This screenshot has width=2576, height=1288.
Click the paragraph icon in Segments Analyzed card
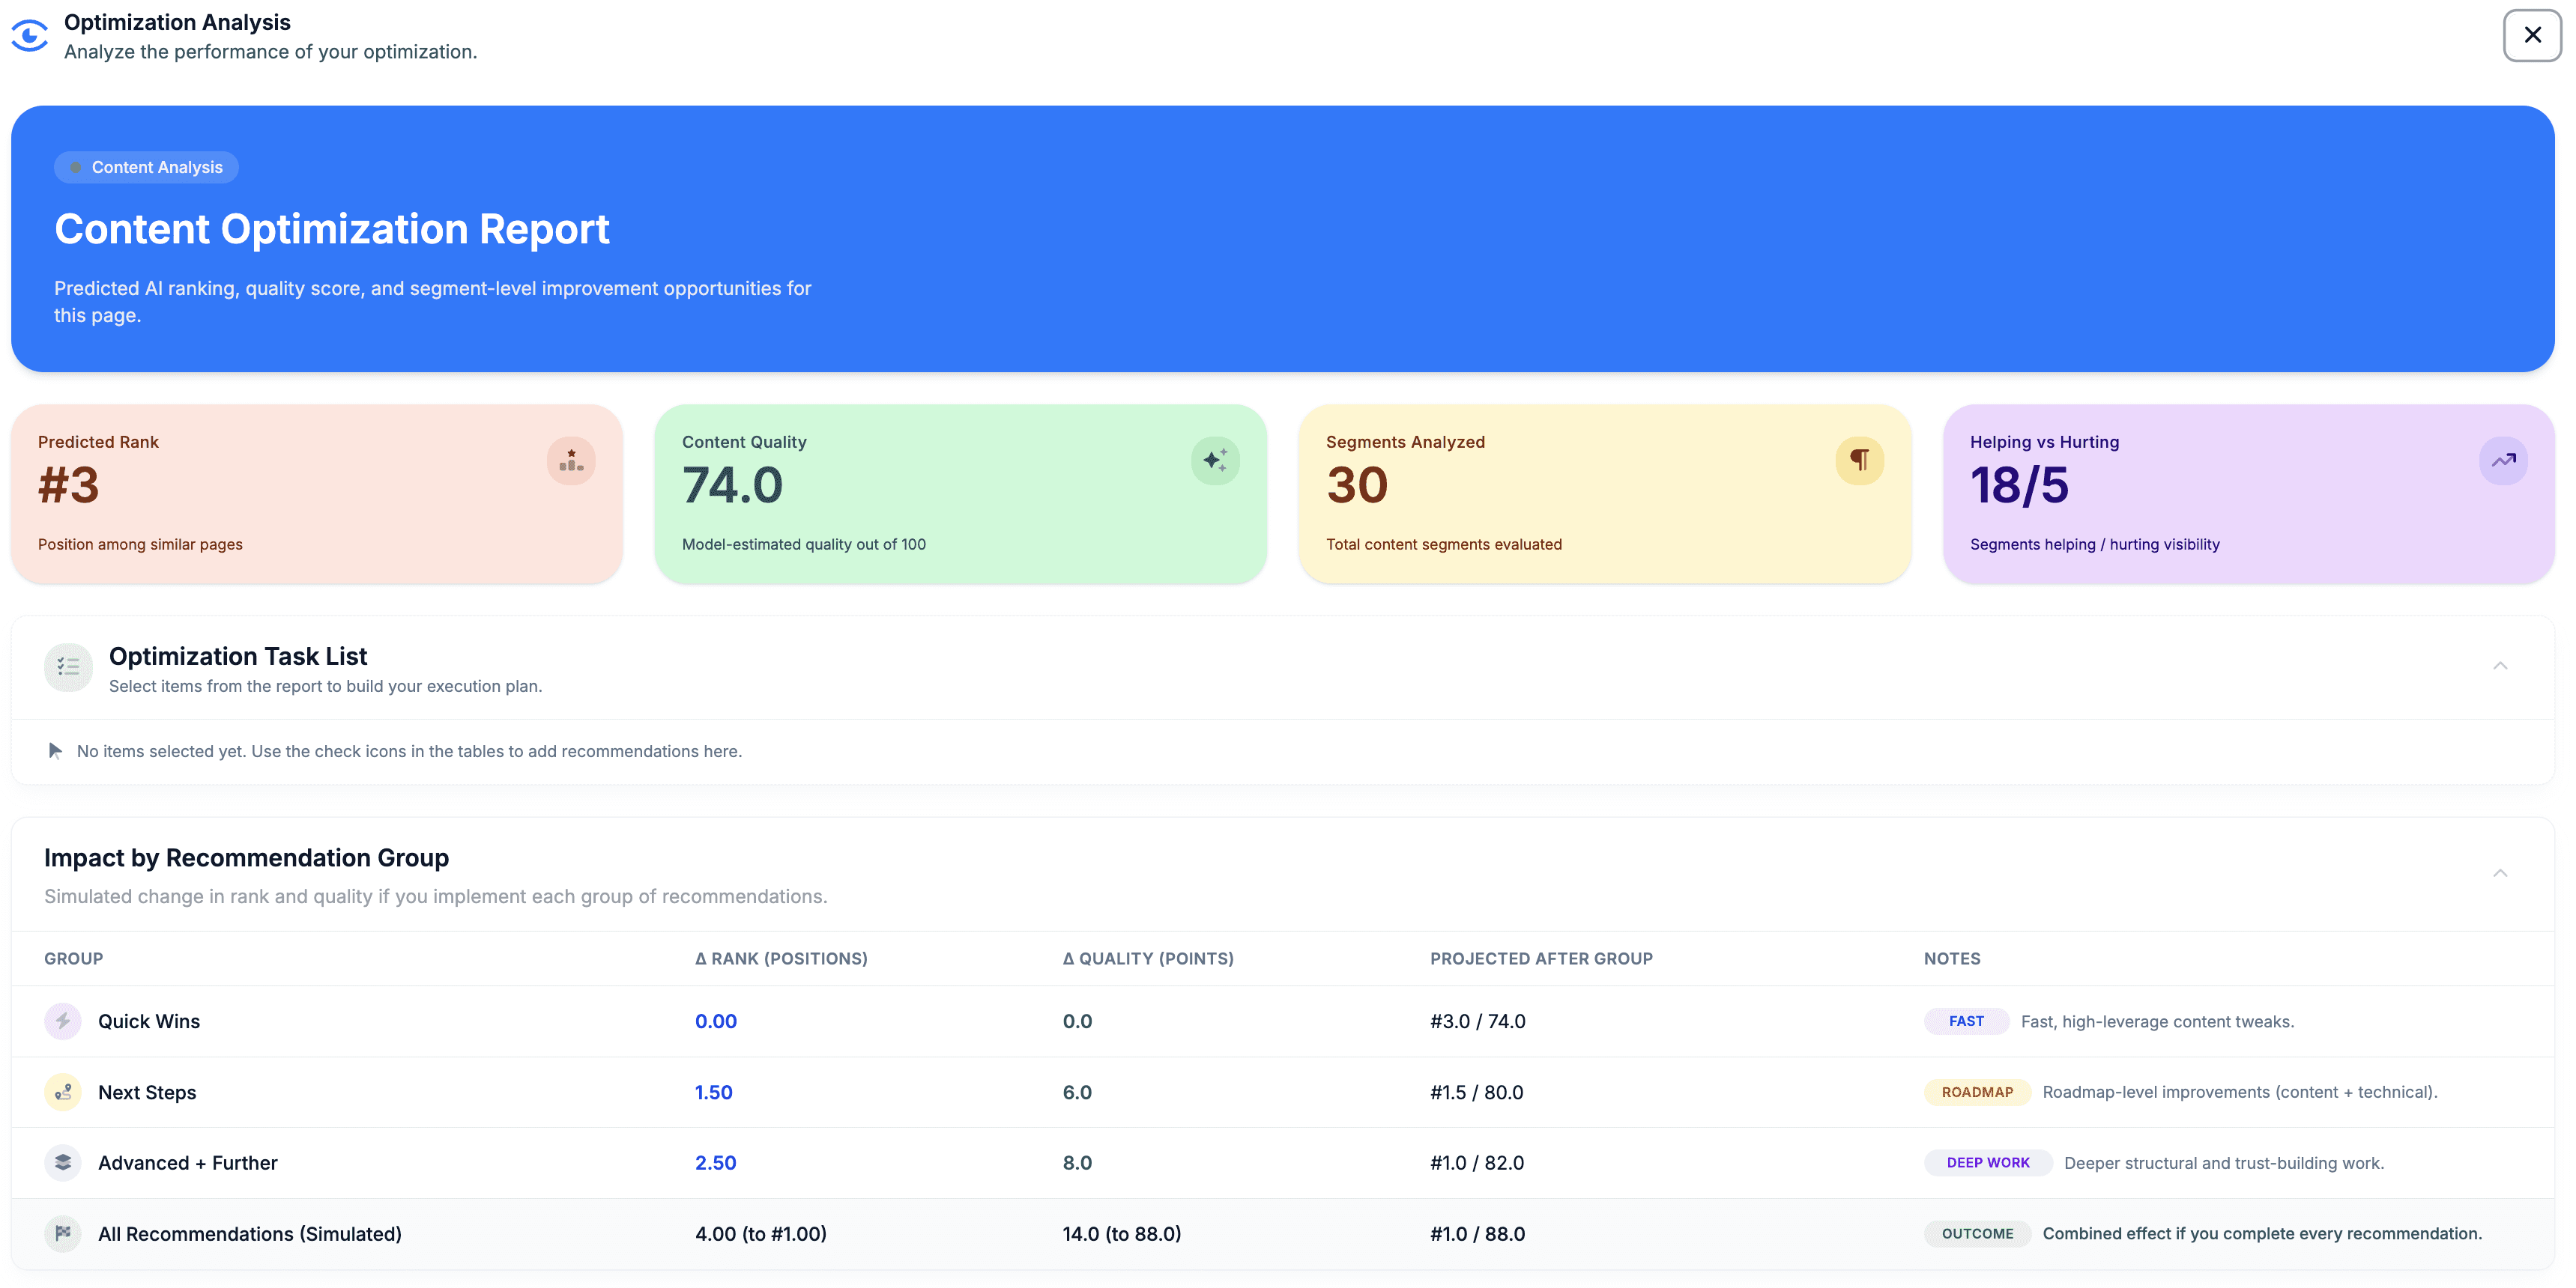coord(1859,461)
